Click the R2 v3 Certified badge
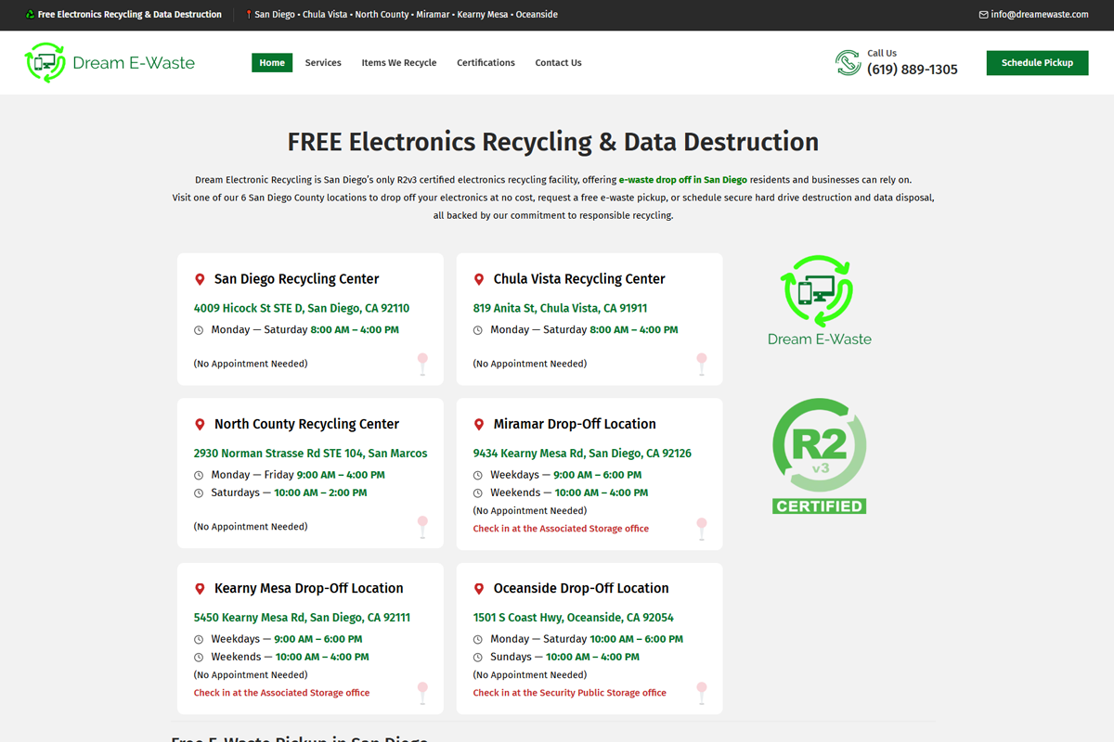 click(820, 455)
